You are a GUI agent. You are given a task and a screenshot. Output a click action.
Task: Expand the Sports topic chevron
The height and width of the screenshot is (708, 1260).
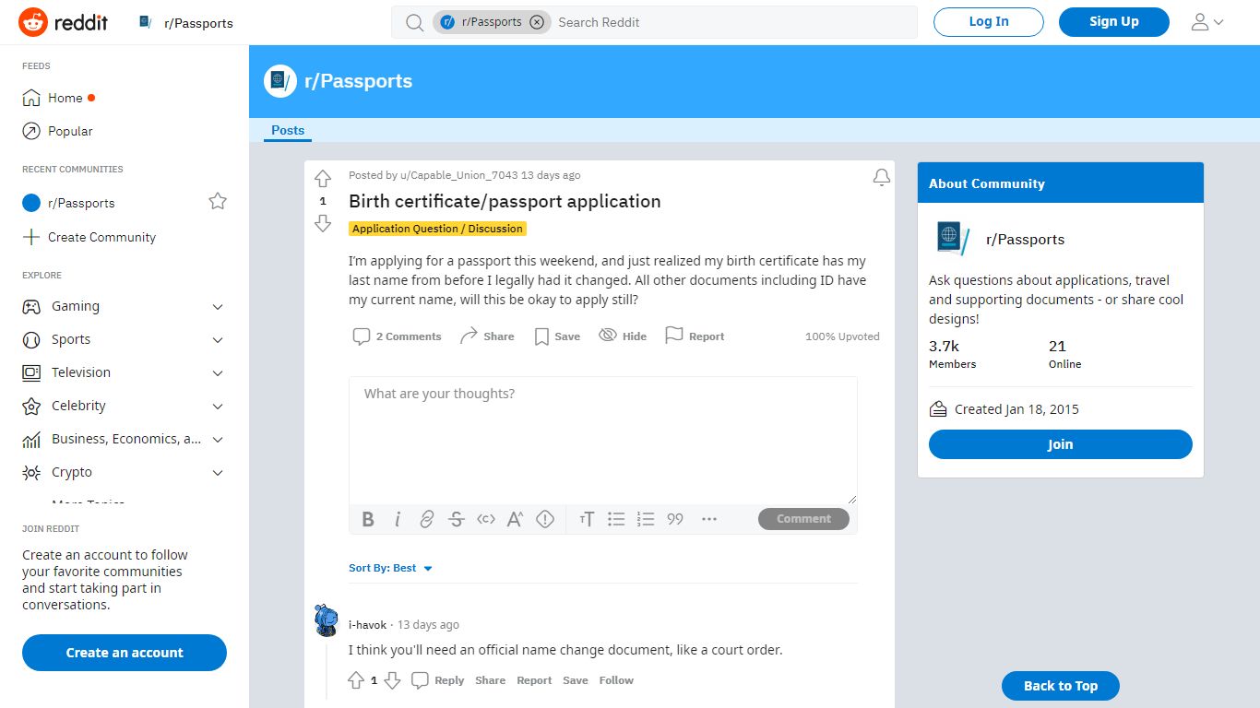(x=218, y=339)
